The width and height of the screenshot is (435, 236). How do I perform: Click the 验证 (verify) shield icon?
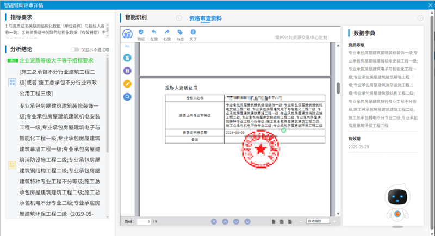141,33
